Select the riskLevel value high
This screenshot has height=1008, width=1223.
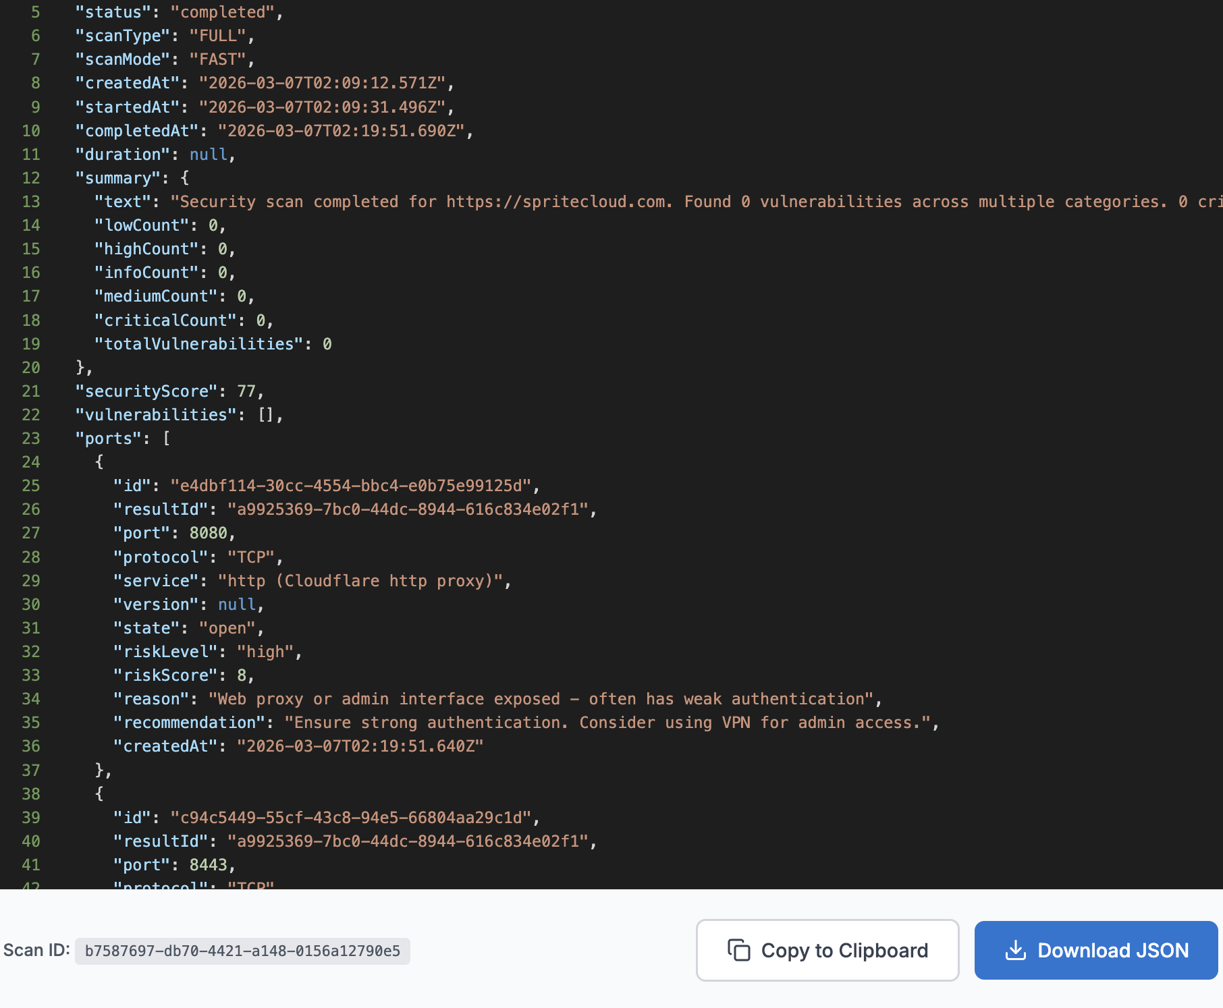pos(267,651)
